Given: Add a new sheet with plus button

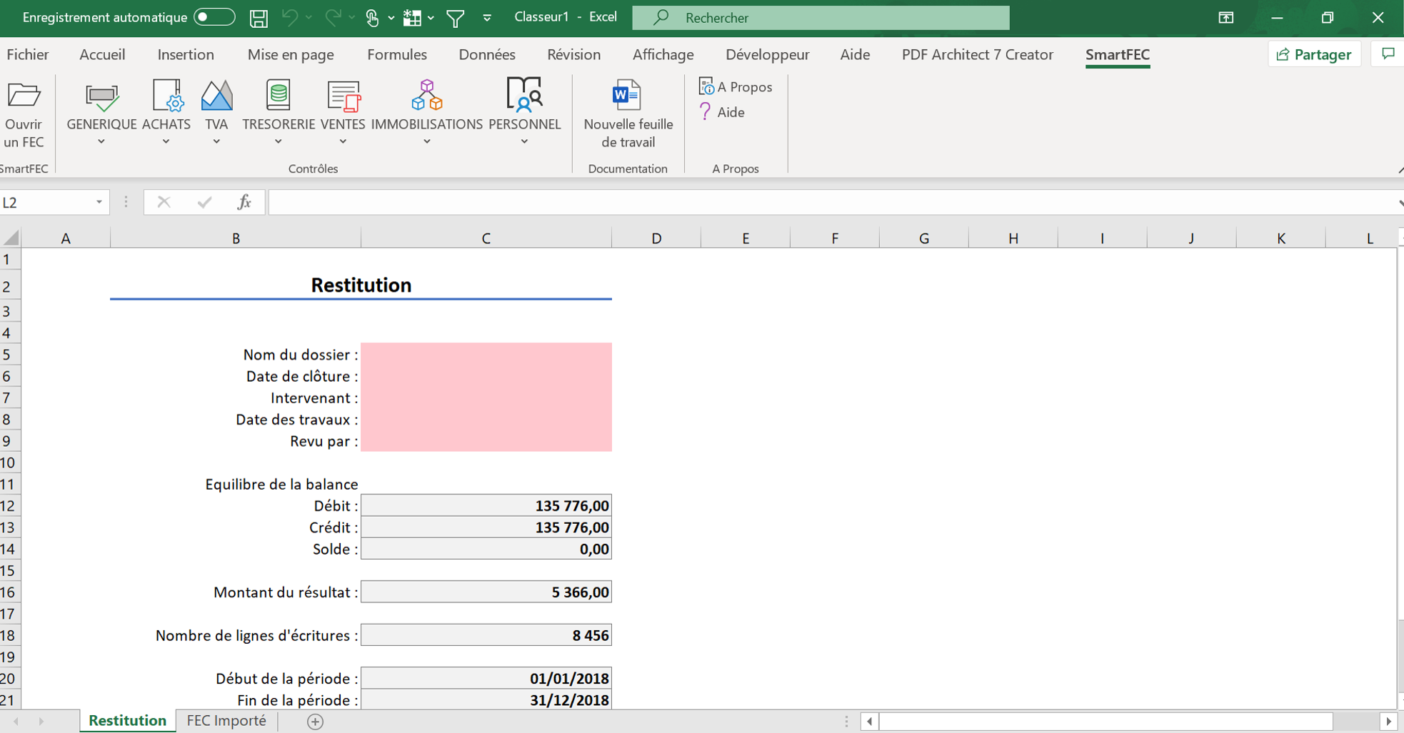Looking at the screenshot, I should (315, 722).
